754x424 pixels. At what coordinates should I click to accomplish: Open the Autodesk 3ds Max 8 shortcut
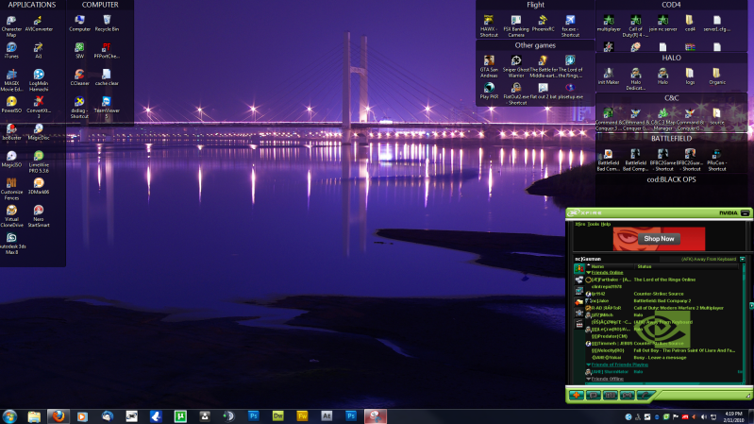coord(11,243)
